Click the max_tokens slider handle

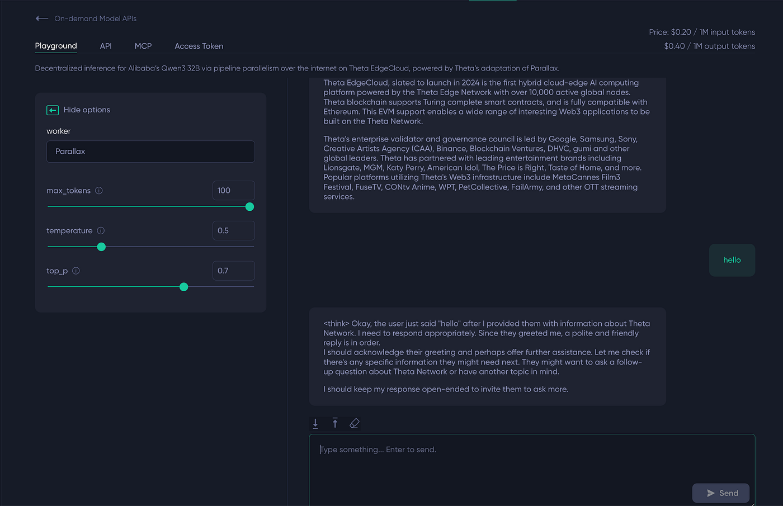point(250,207)
